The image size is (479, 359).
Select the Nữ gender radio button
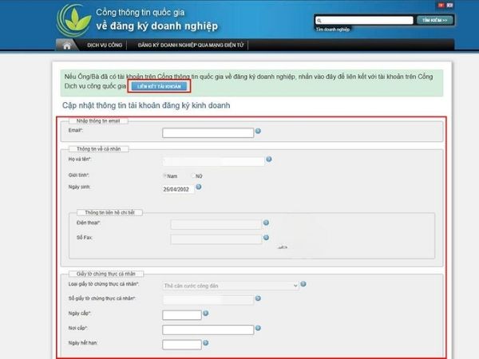coord(192,176)
